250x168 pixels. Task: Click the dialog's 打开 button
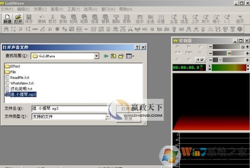pyautogui.click(x=128, y=109)
